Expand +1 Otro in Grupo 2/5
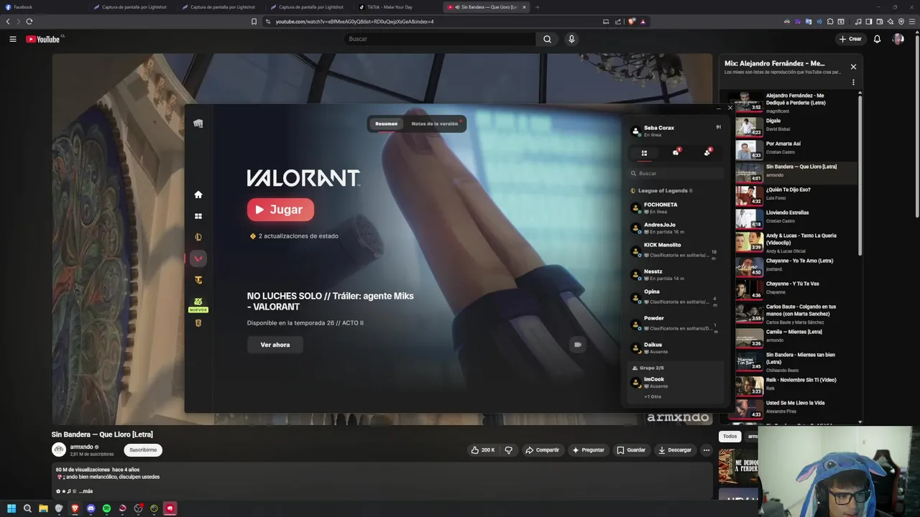This screenshot has height=517, width=920. click(653, 396)
